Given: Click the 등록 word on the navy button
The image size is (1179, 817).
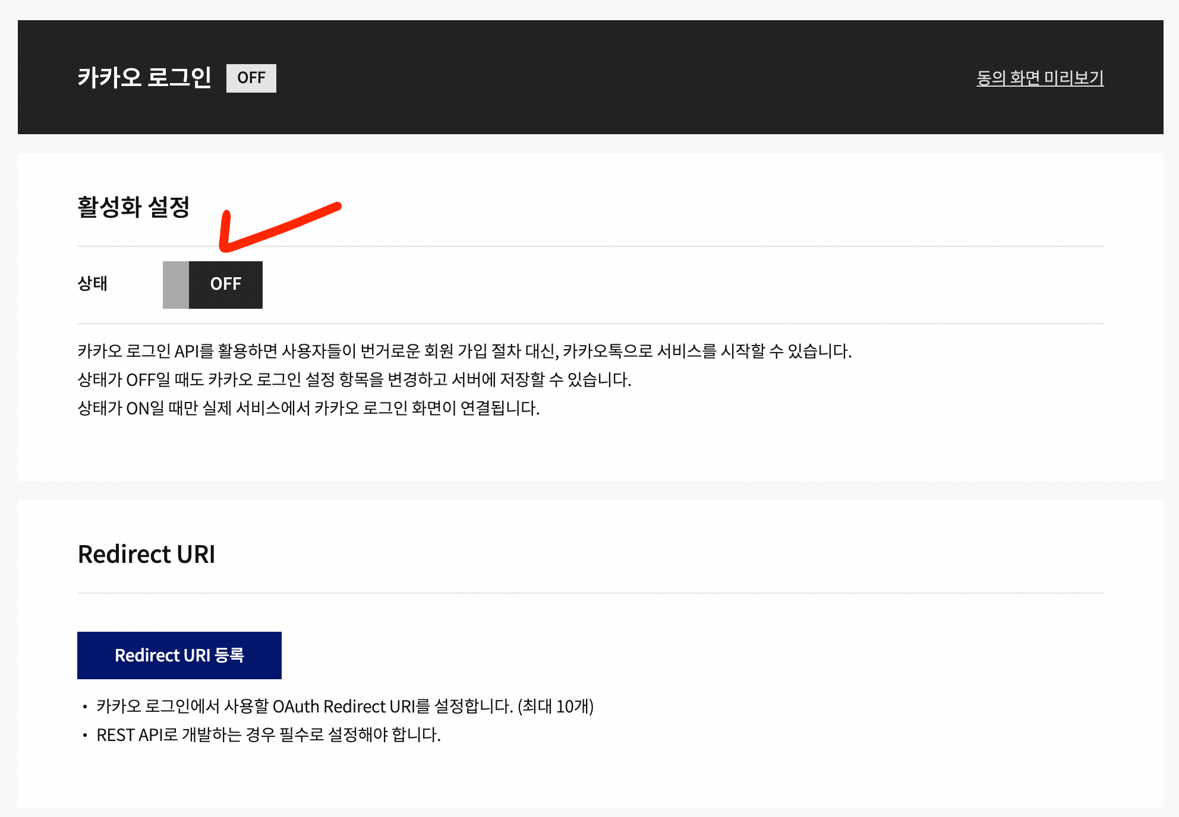Looking at the screenshot, I should point(229,655).
